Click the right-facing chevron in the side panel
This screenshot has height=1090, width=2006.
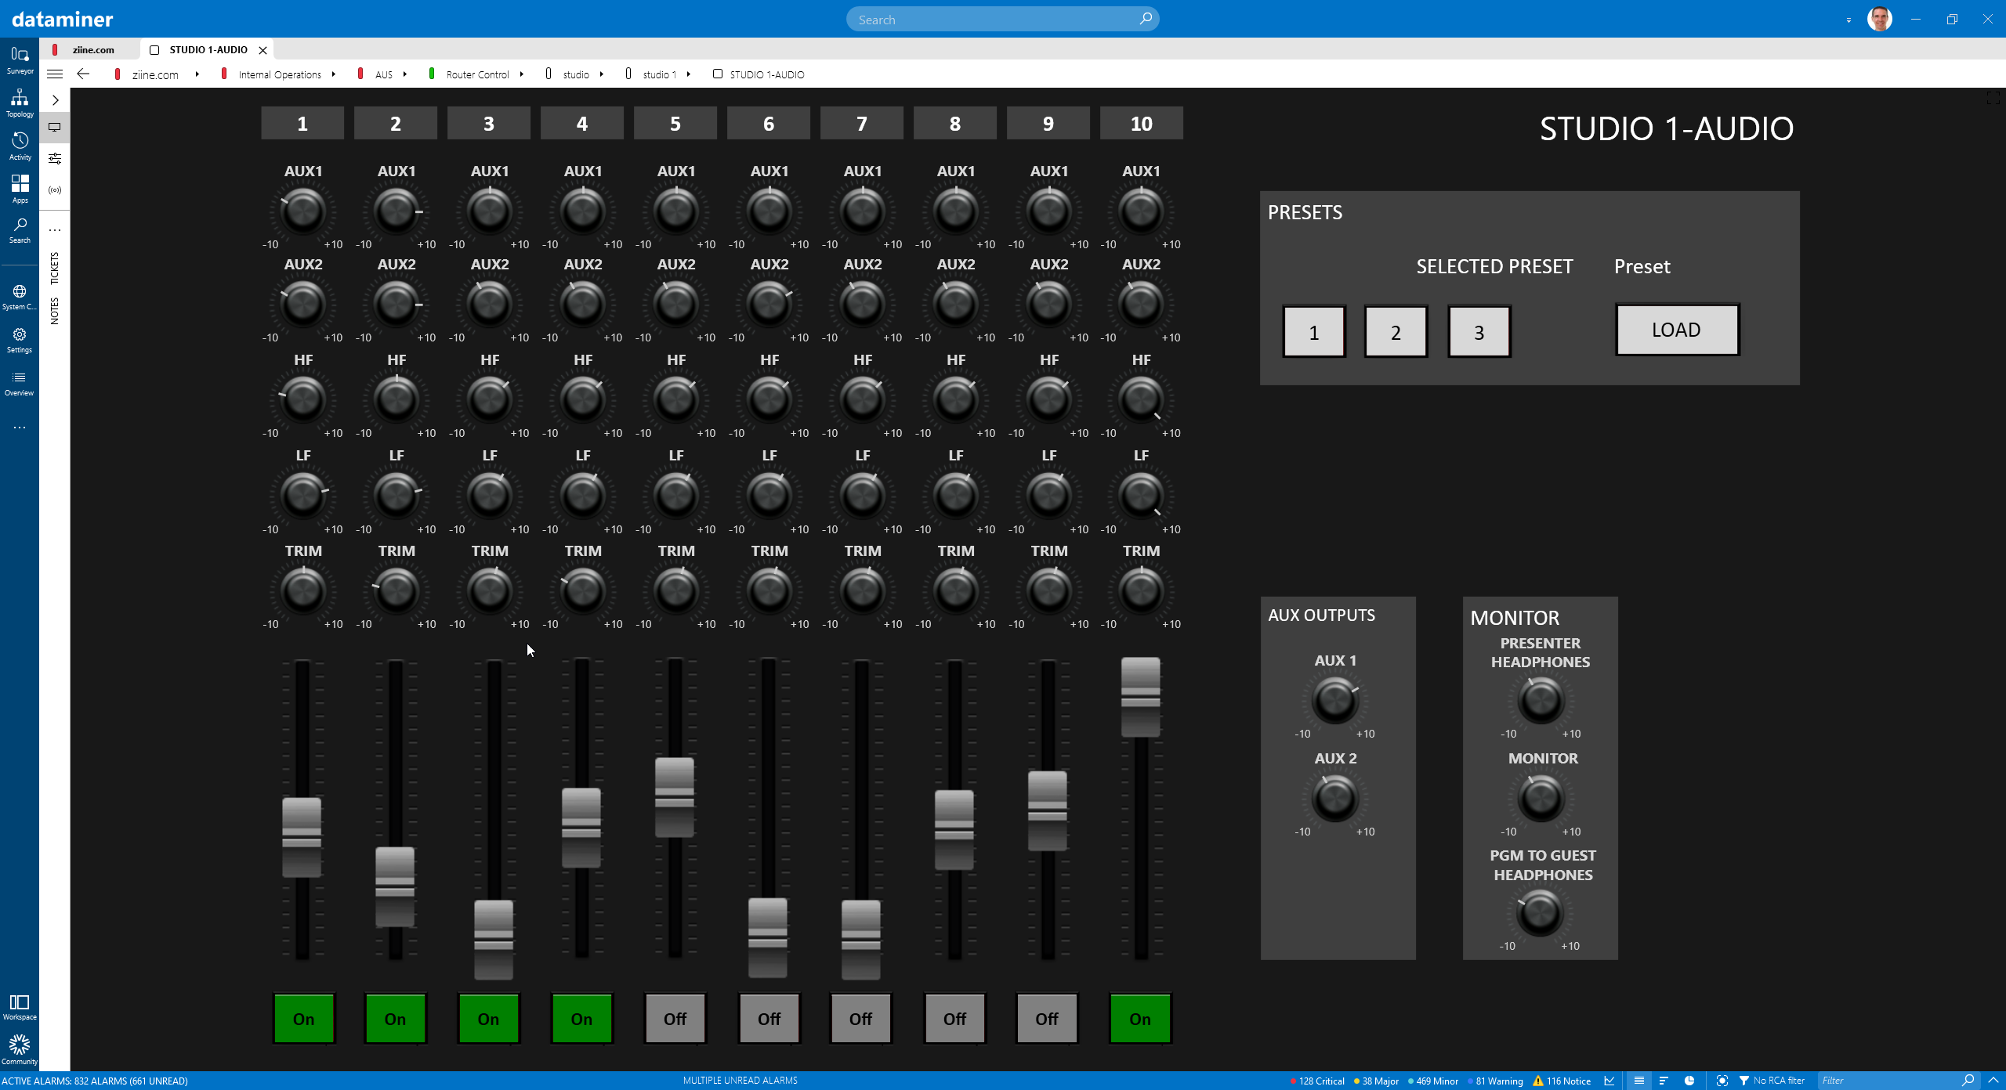[55, 100]
